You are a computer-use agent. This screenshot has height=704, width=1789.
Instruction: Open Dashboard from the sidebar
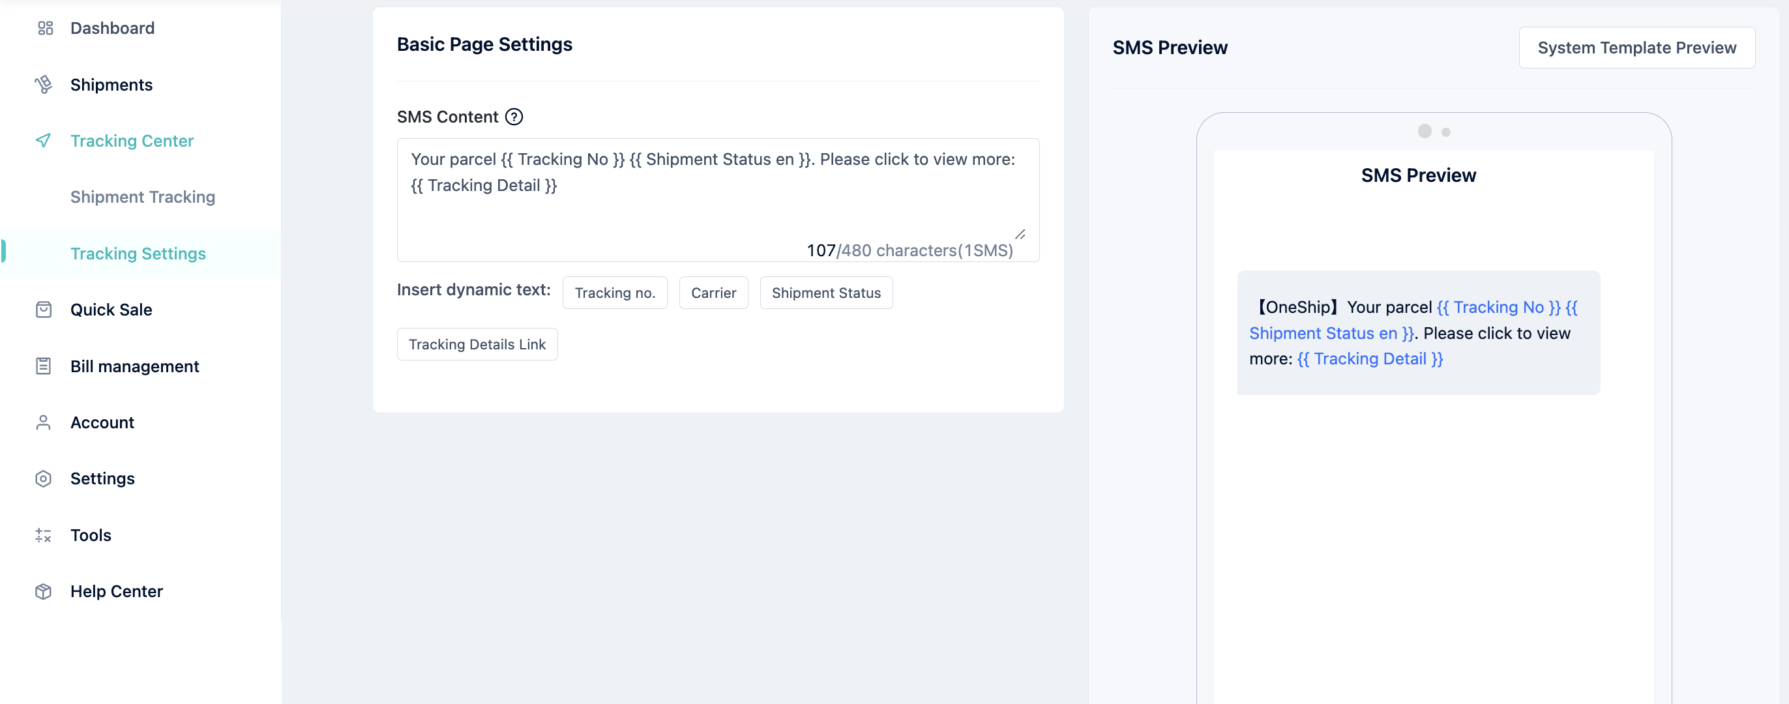click(x=113, y=29)
